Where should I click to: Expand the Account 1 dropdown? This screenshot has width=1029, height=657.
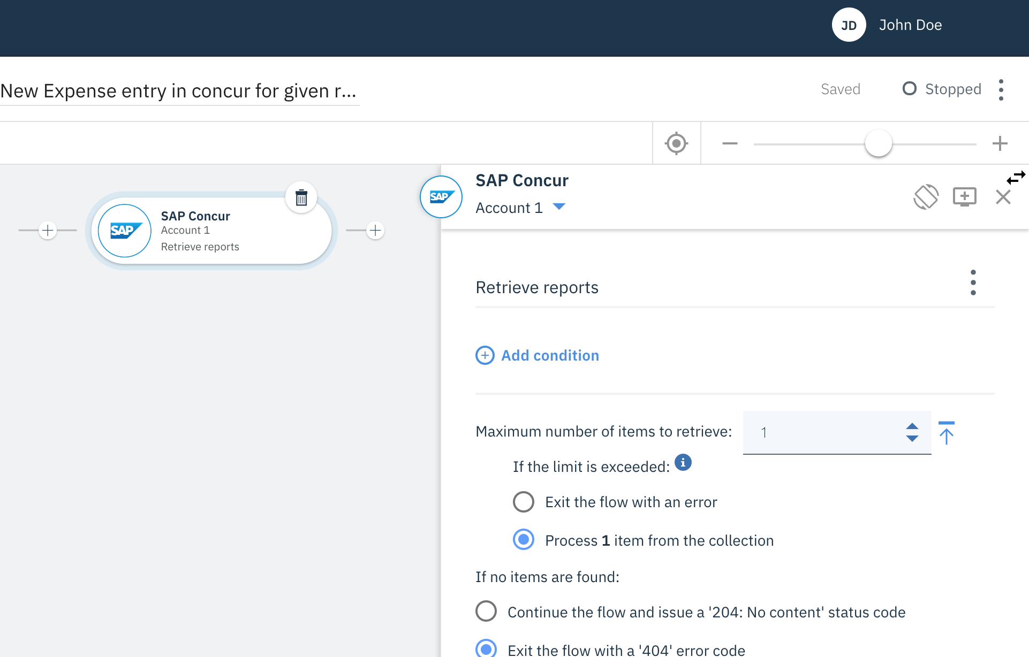point(559,207)
